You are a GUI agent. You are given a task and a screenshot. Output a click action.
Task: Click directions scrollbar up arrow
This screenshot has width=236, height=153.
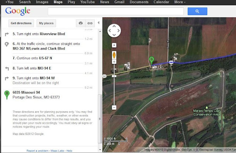[x=100, y=31]
